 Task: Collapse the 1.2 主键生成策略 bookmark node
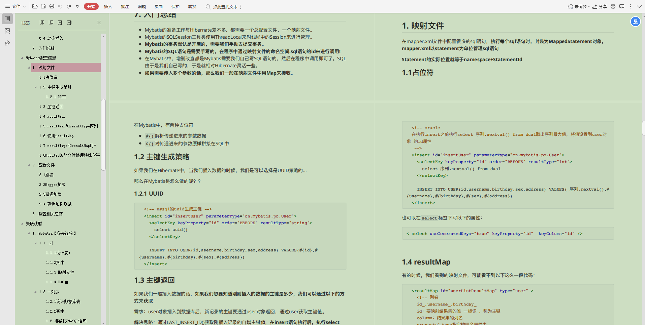coord(36,87)
